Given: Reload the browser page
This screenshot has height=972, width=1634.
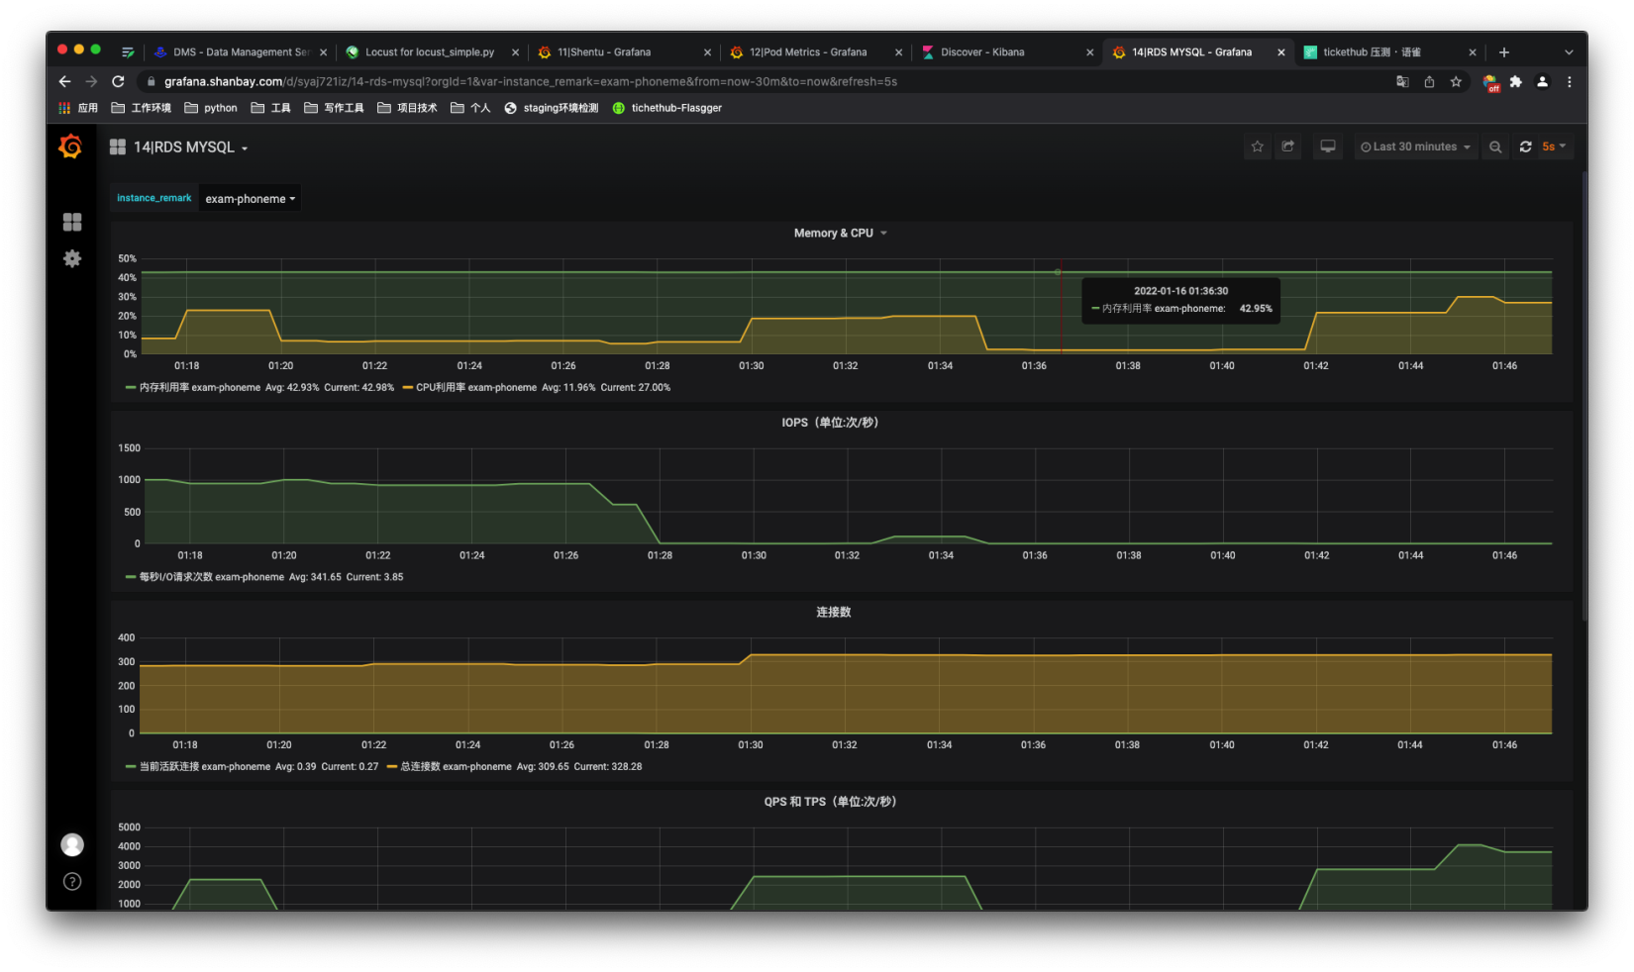Looking at the screenshot, I should (x=118, y=81).
